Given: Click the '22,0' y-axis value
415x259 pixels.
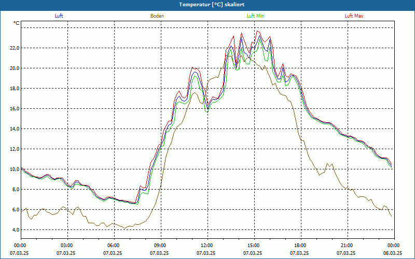Looking at the screenshot, I should [15, 48].
